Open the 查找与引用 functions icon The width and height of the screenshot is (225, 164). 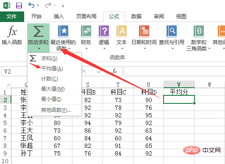coord(172,31)
